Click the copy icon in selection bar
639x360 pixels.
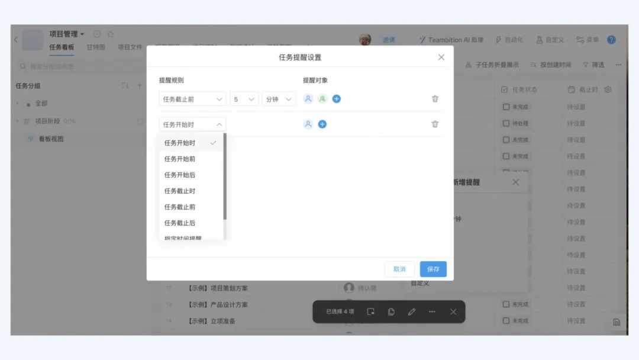coord(391,312)
